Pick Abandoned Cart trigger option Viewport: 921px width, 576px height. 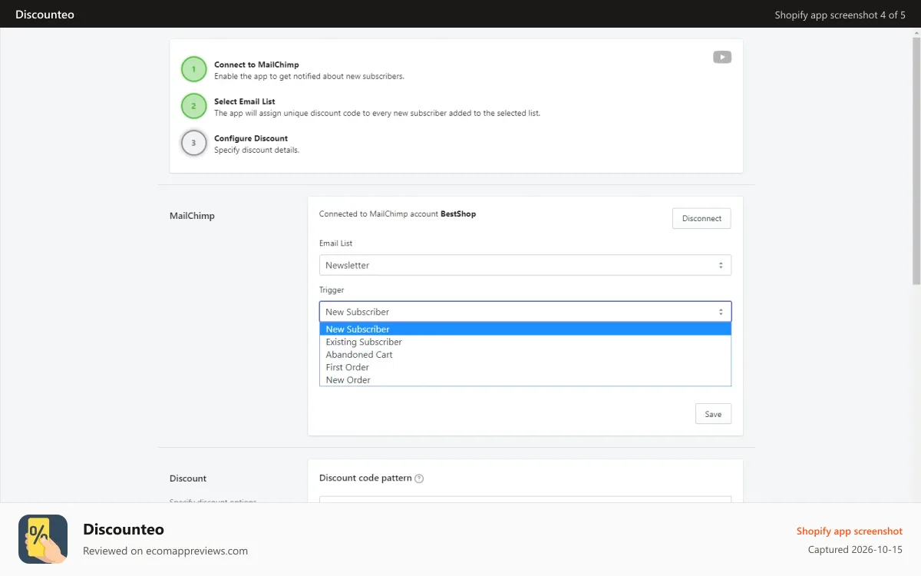click(525, 355)
